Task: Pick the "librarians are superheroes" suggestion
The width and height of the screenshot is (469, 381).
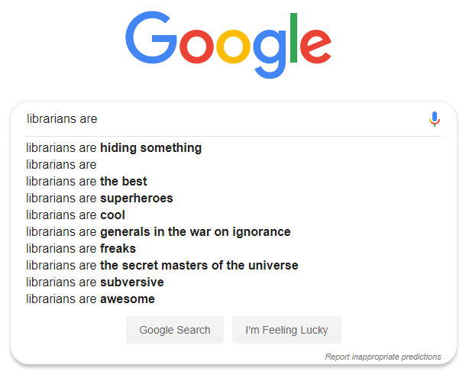Action: (x=99, y=199)
